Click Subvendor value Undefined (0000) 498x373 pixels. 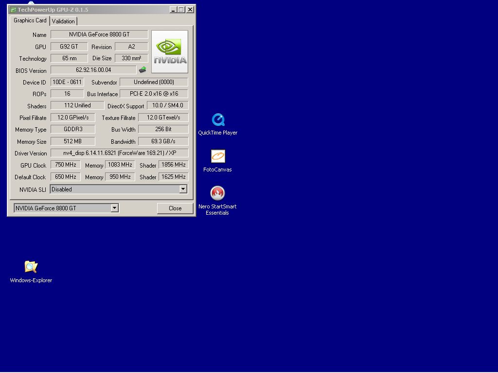tap(154, 82)
